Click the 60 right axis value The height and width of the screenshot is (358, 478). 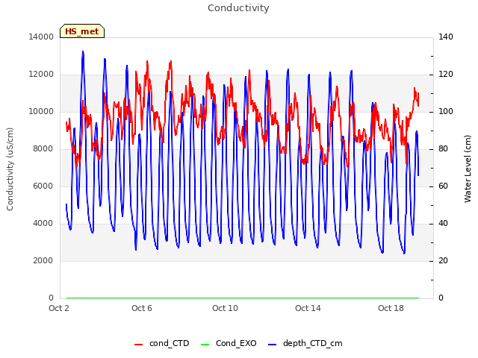coord(443,186)
